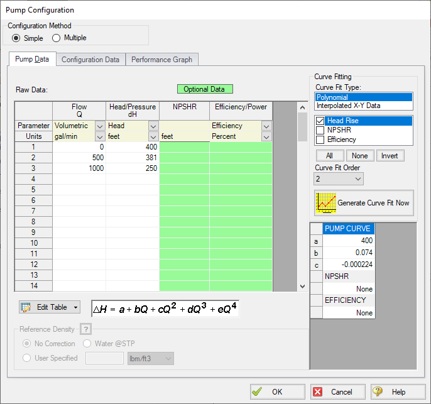Select the Multiple configuration method

(x=56, y=38)
